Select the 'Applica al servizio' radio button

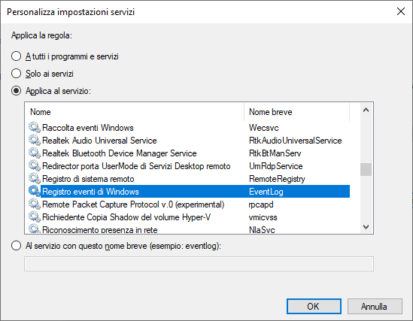[16, 91]
